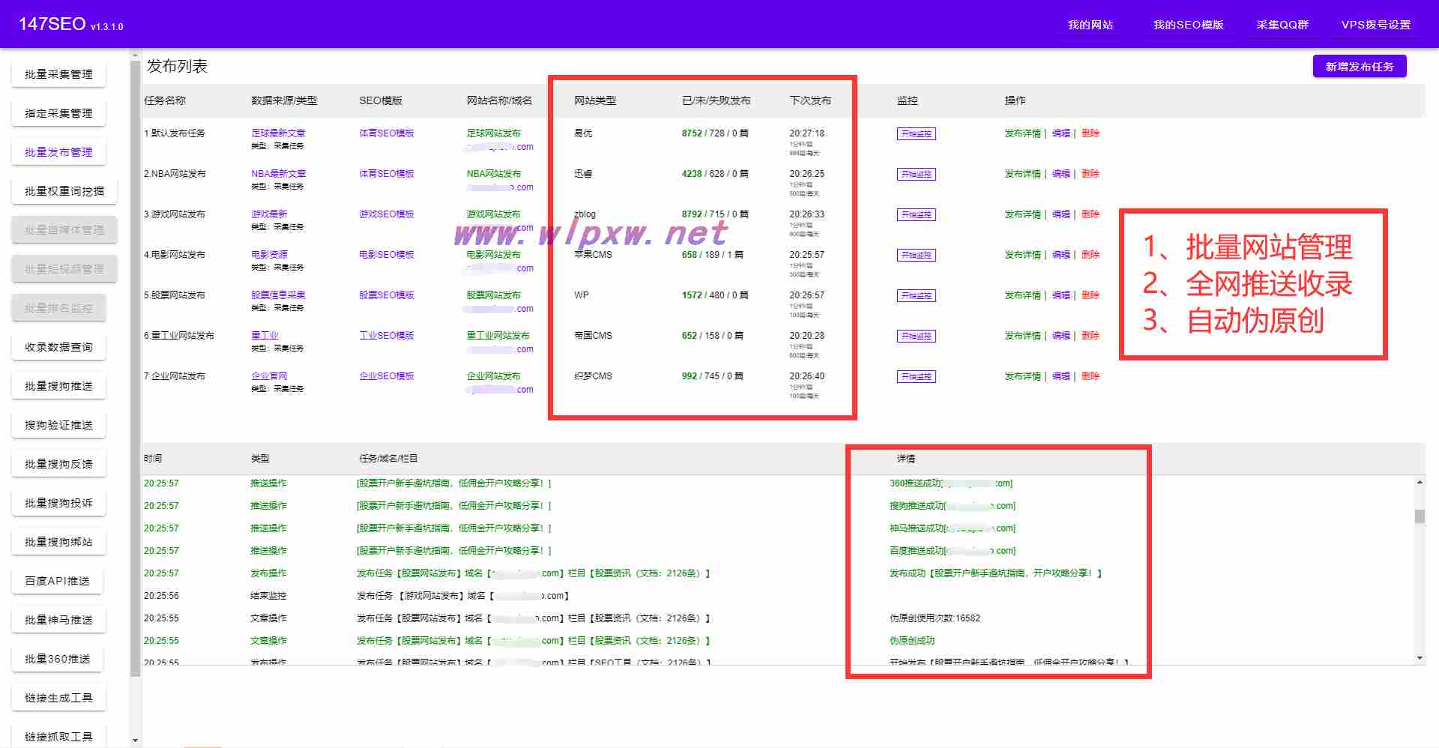Open NBA网站发布 site link
Screen dimensions: 1439x748
tap(493, 174)
